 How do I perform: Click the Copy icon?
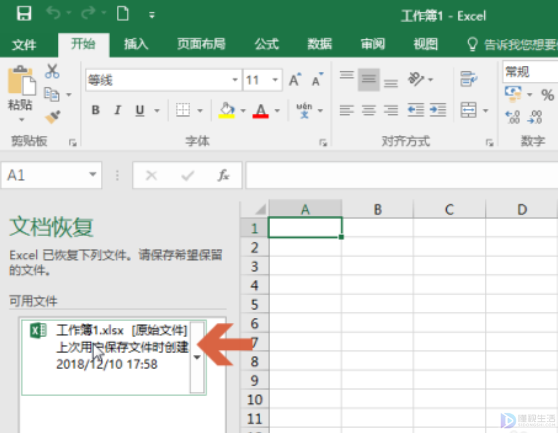[x=52, y=94]
